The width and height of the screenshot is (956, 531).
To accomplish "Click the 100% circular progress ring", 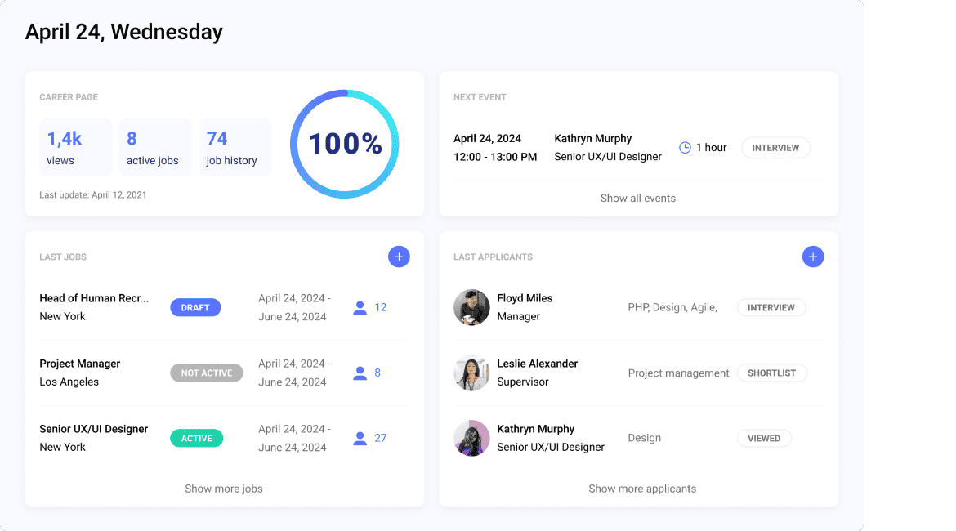I will point(345,145).
